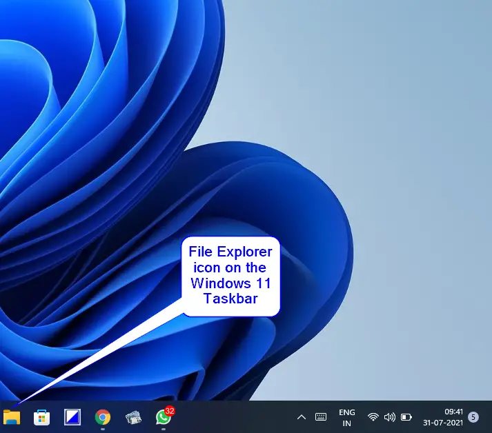Screen dimensions: 492x433
Task: Open the photo stack app icon
Action: click(x=133, y=418)
